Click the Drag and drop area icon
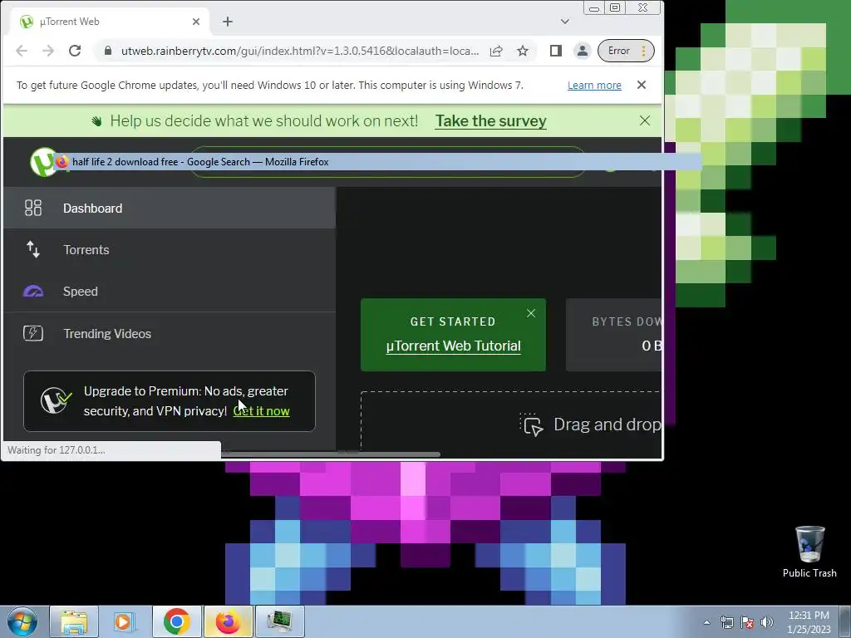The image size is (851, 638). pos(531,425)
